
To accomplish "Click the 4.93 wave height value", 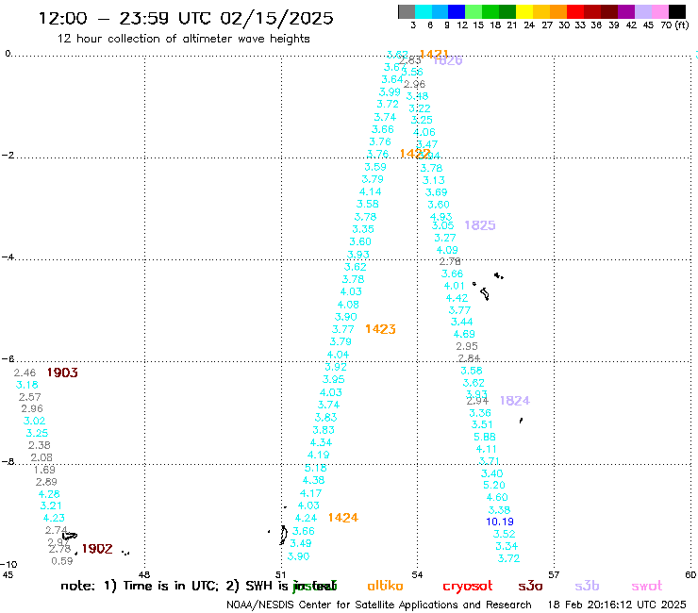I will 440,216.
